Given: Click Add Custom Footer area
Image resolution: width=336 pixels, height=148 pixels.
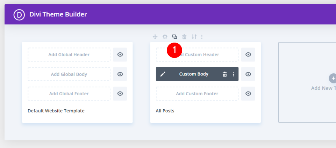Looking at the screenshot, I should (x=197, y=94).
